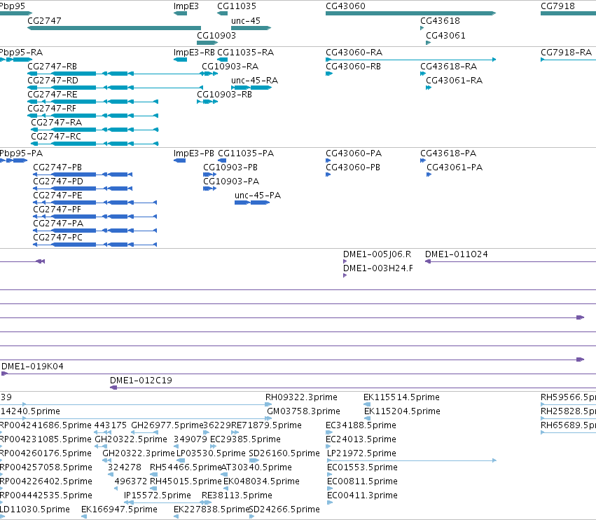Open protein CG11035-PA

(x=246, y=153)
